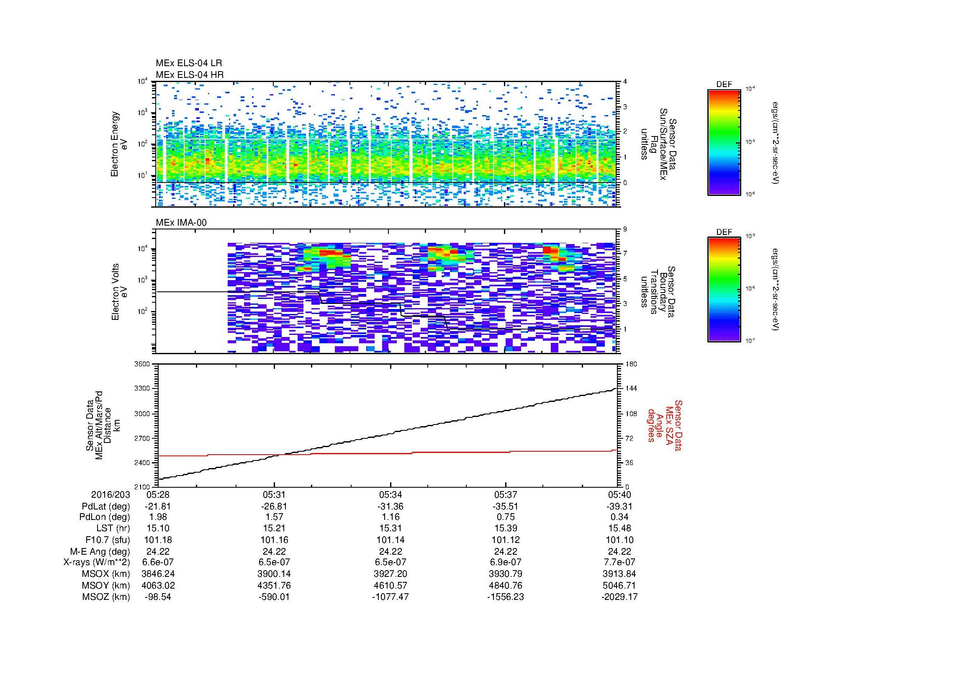Click the SZA axis tick '180'
The height and width of the screenshot is (692, 979).
point(631,364)
